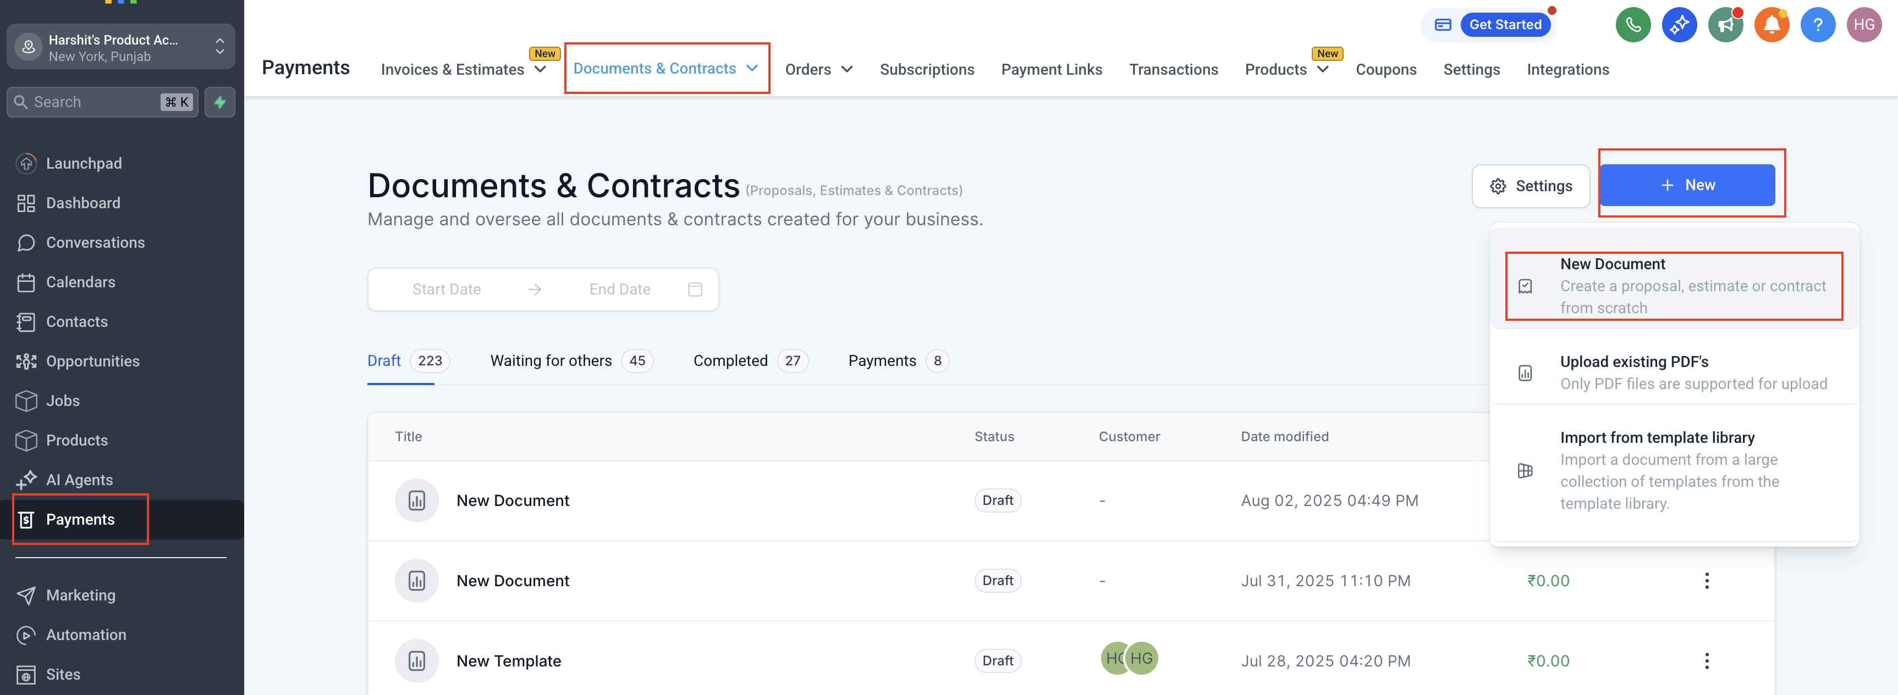This screenshot has width=1898, height=695.
Task: Click the blue help question mark icon
Action: [1818, 25]
